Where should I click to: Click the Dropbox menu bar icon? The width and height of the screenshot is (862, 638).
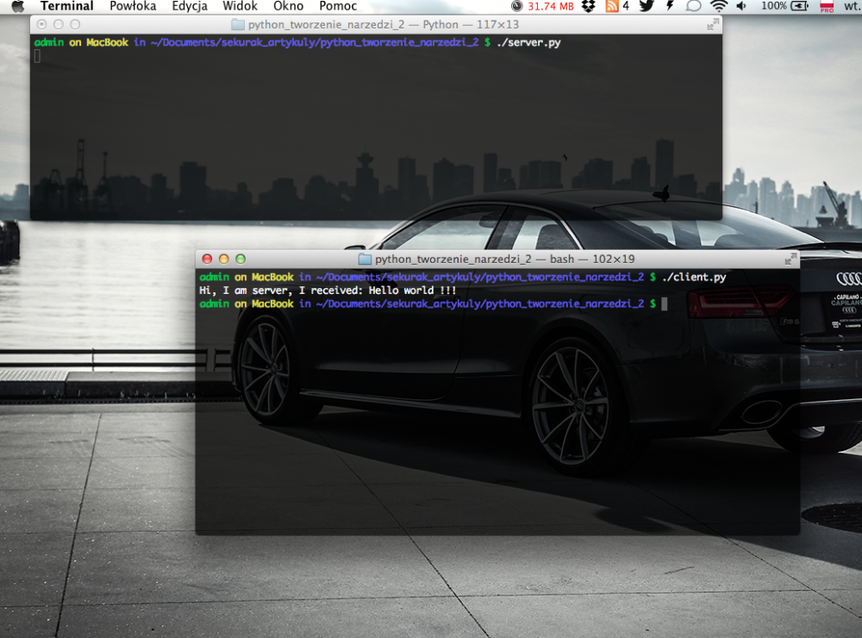tap(589, 6)
